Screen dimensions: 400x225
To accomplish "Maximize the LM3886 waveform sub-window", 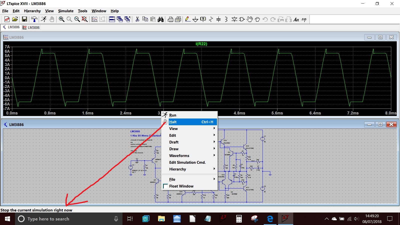I will click(x=380, y=37).
